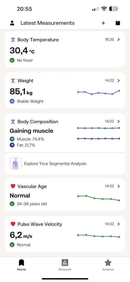Tap the plus icon to add measurement

[x=103, y=23]
